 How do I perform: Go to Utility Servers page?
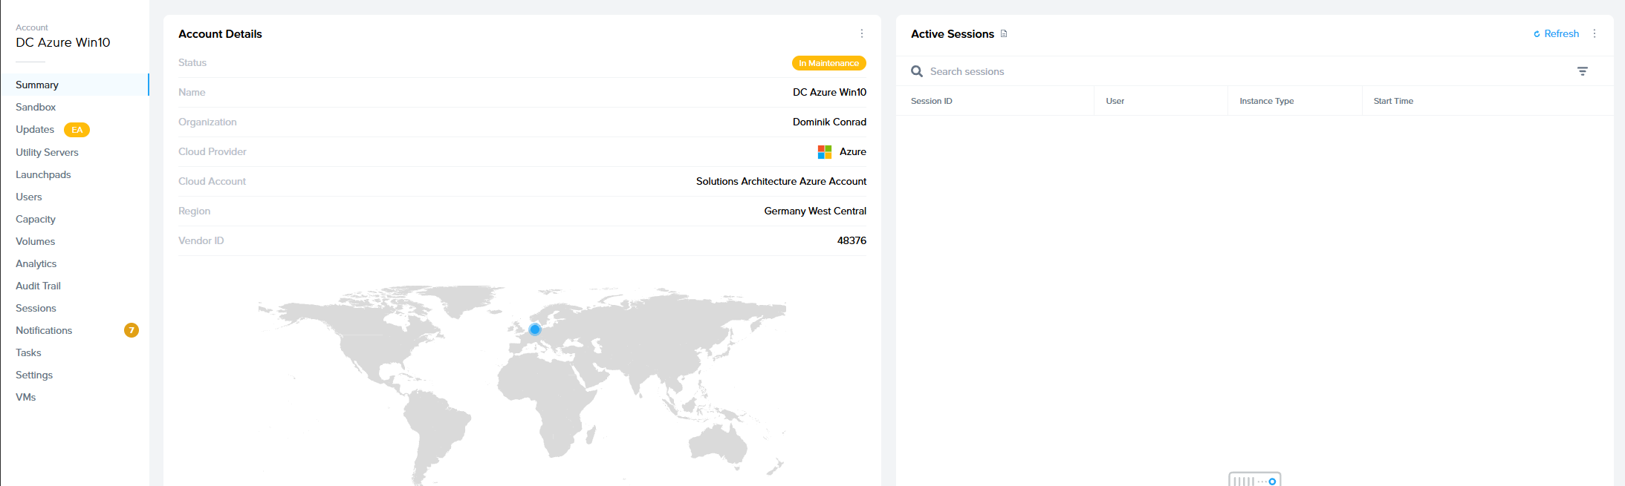click(47, 152)
